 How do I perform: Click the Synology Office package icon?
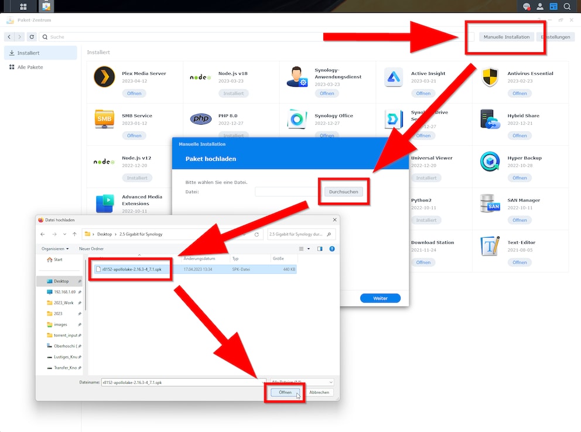point(297,119)
